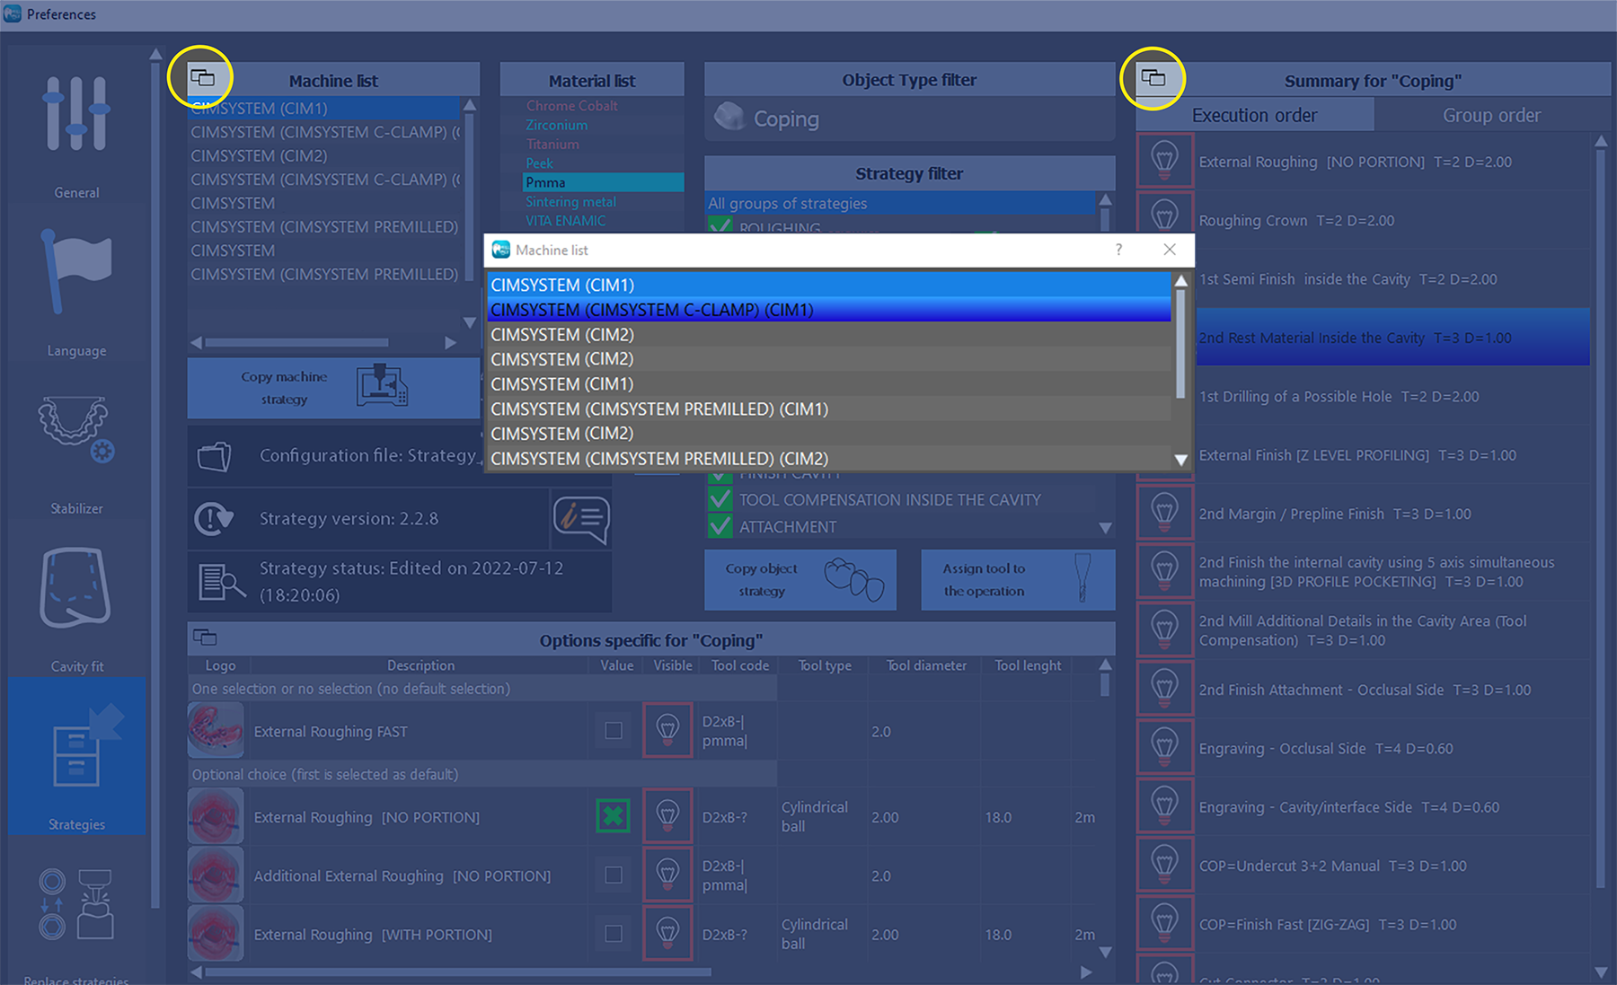Click External Roughing FAST thumbnail logo
The height and width of the screenshot is (985, 1617).
tap(216, 730)
